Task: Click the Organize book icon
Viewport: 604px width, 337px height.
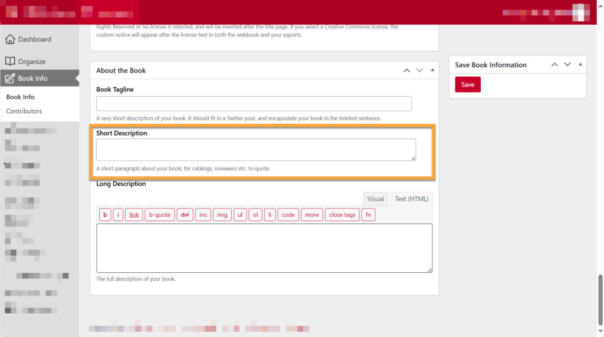Action: 10,61
